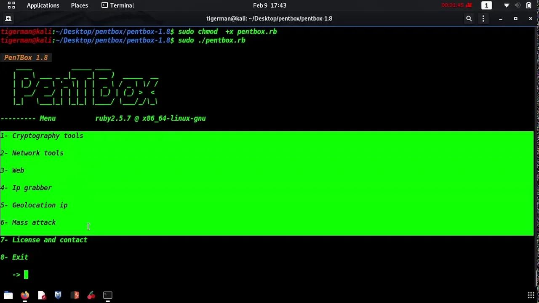
Task: Open the calendar from the Feb 9 clock
Action: [269, 5]
